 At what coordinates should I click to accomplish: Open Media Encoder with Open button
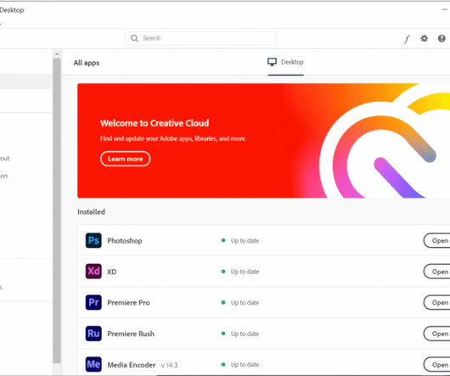(436, 364)
